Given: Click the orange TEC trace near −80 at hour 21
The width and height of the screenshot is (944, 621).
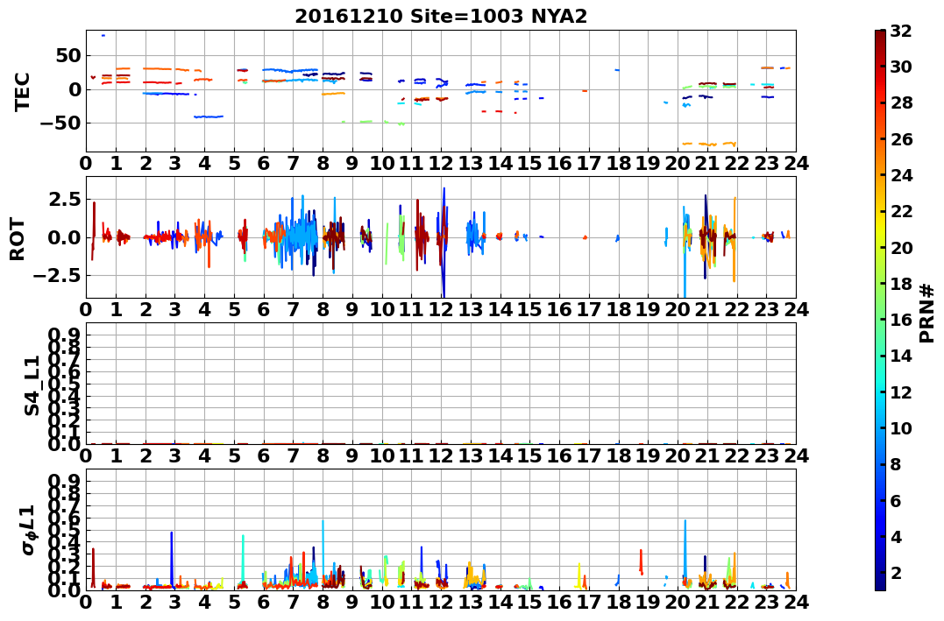Looking at the screenshot, I should click(709, 144).
